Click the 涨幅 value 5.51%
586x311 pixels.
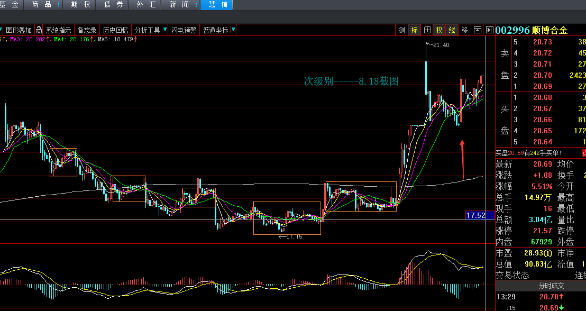pyautogui.click(x=542, y=186)
